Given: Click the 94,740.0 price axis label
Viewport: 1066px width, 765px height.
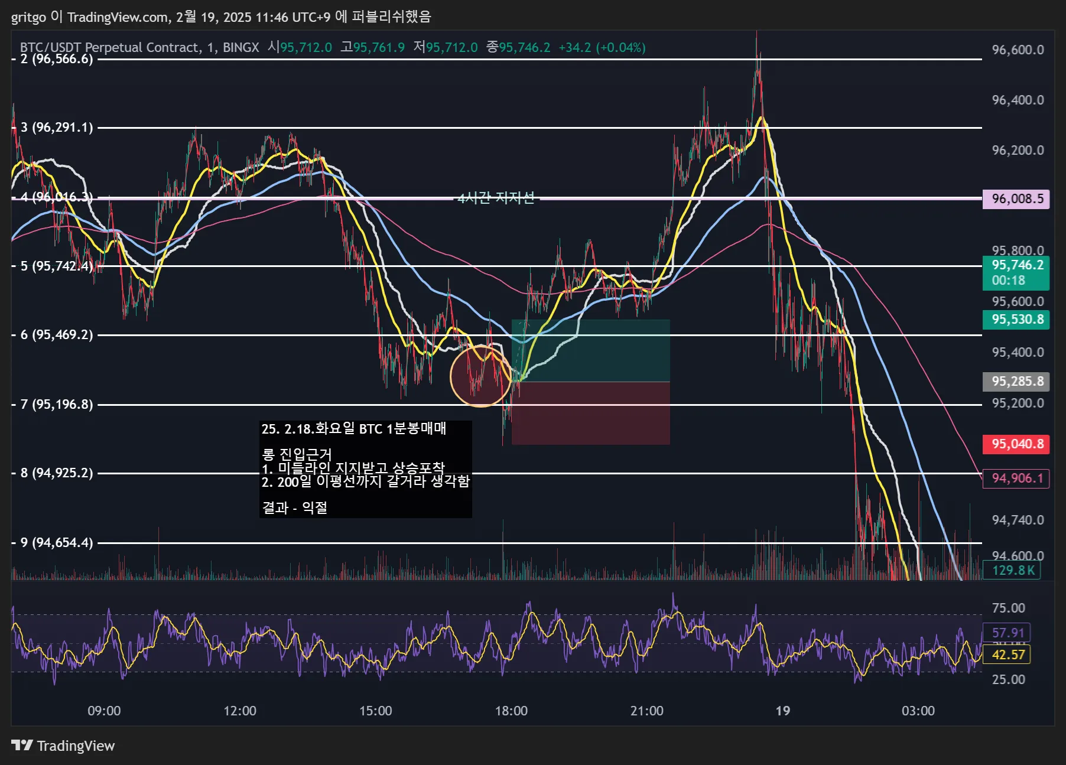Looking at the screenshot, I should [1018, 520].
